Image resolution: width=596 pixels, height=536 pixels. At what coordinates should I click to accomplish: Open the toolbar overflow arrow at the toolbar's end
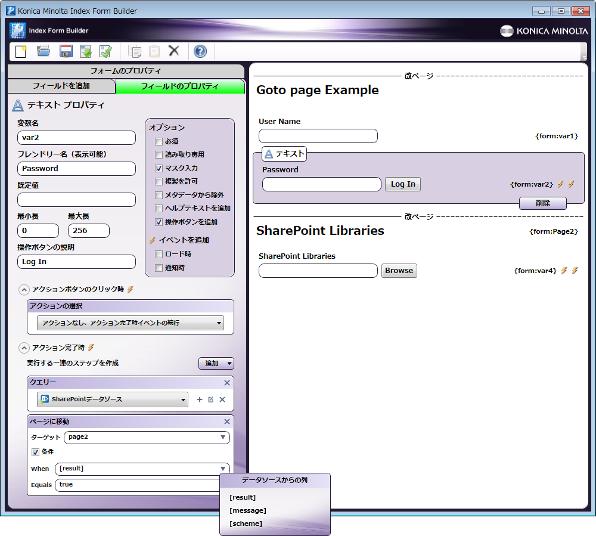coord(584,58)
